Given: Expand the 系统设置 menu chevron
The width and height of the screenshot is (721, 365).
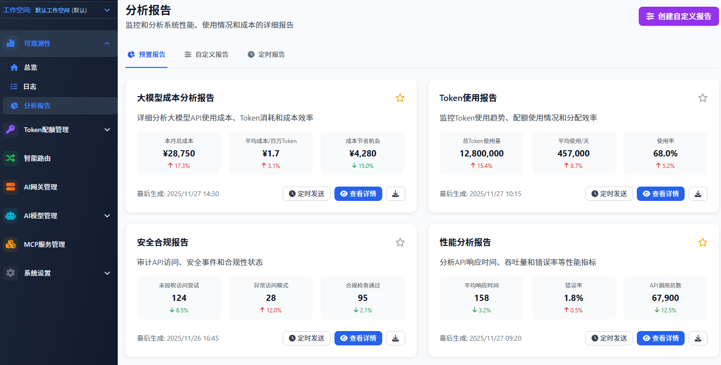Looking at the screenshot, I should click(x=107, y=273).
